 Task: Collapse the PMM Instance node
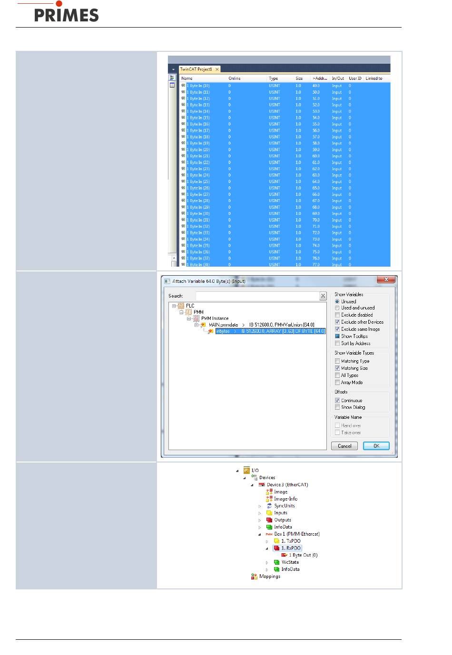189,318
